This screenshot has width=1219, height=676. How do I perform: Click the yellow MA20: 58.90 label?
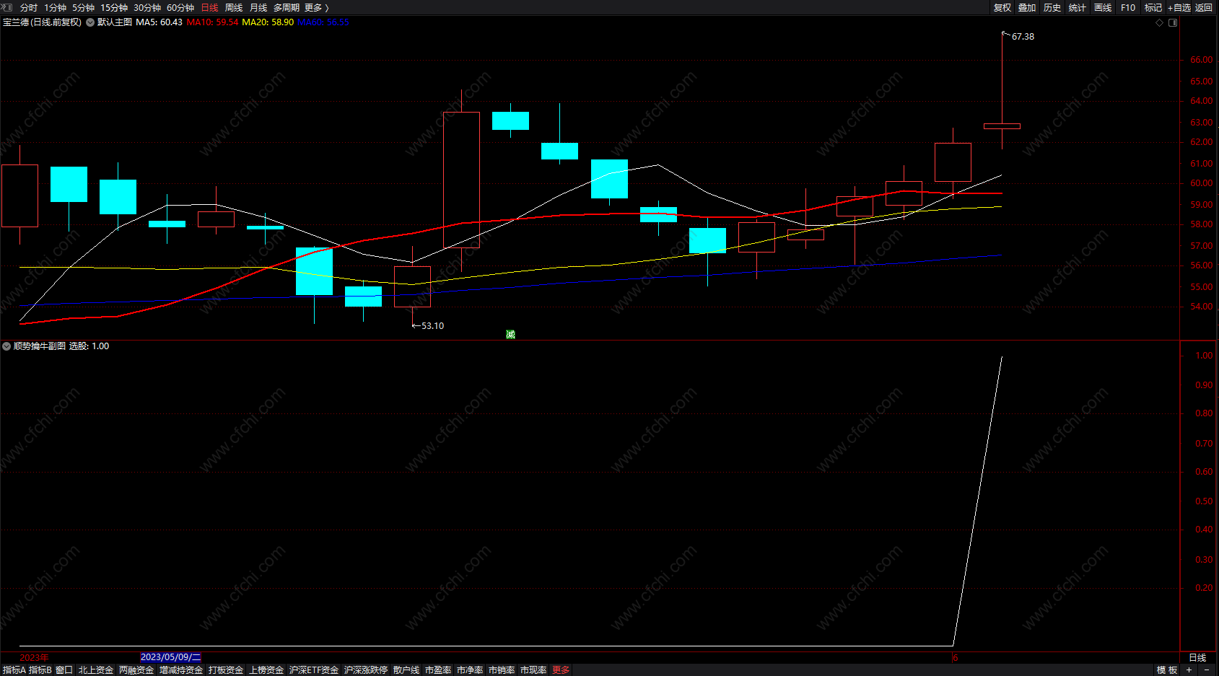[268, 22]
